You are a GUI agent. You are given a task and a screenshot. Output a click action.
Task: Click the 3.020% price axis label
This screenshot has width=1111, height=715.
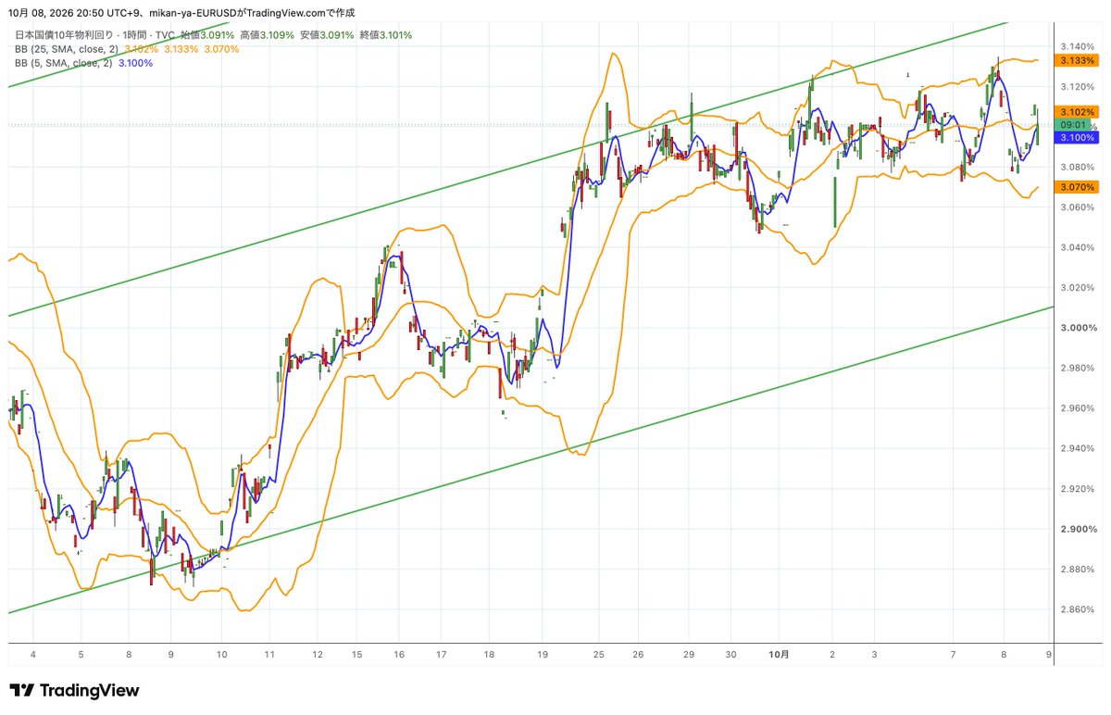pyautogui.click(x=1079, y=288)
